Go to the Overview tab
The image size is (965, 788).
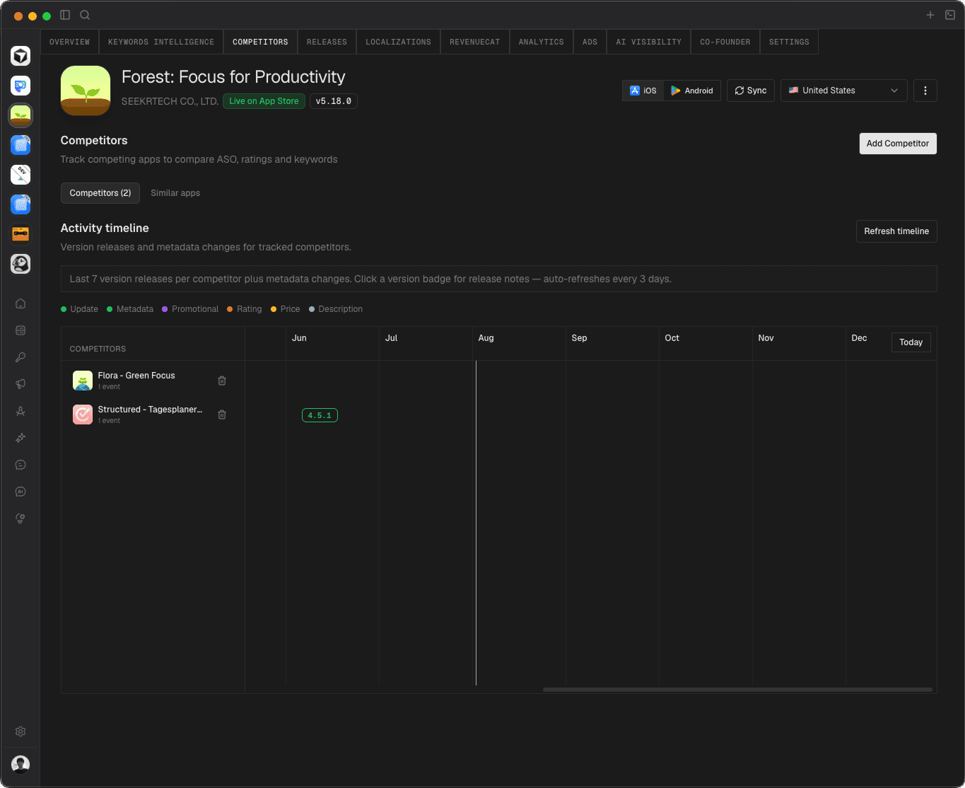pos(69,42)
